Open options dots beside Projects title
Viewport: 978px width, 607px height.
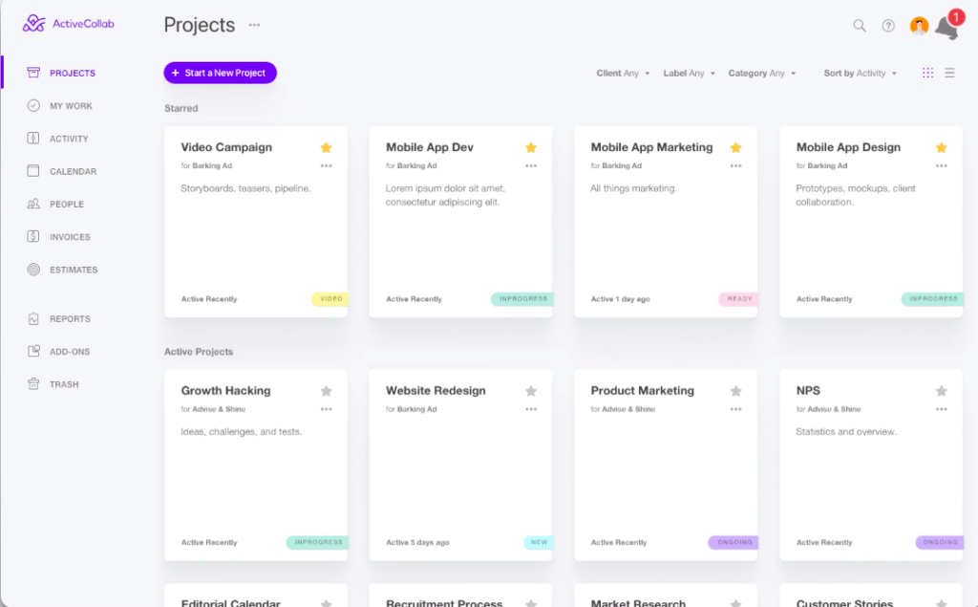[254, 25]
